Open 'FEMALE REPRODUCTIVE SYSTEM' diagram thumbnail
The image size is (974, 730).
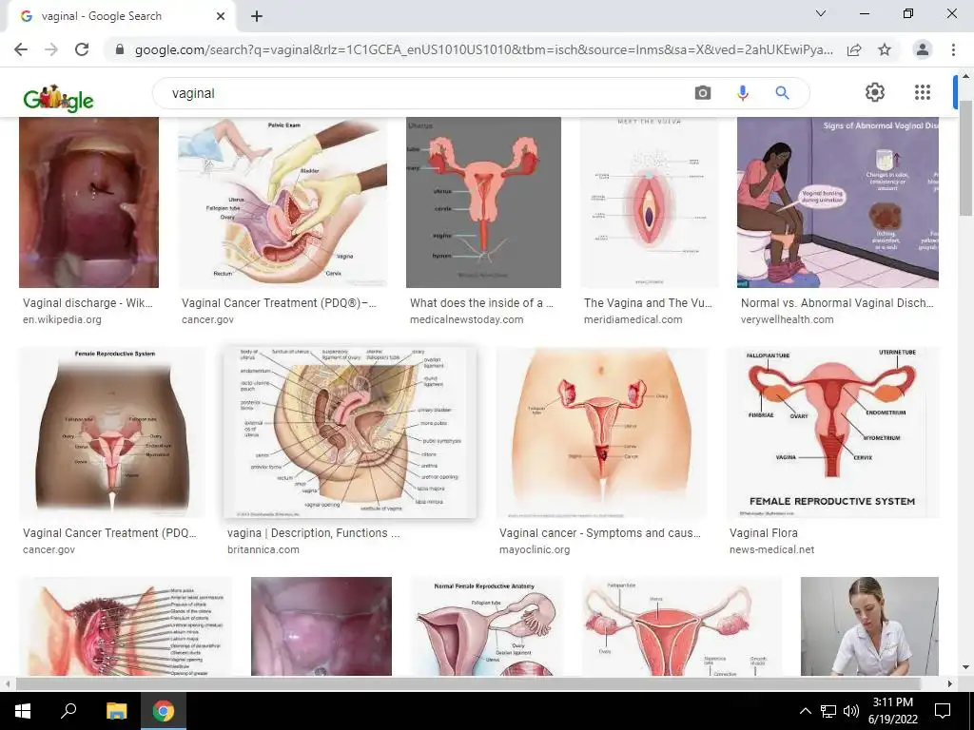coord(833,432)
